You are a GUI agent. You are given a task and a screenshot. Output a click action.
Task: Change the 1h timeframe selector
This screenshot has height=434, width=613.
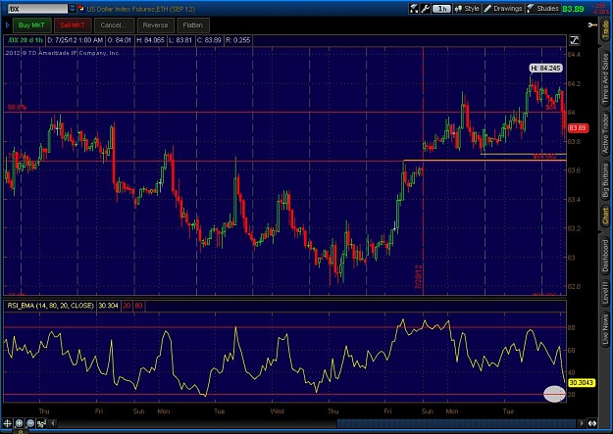tap(441, 9)
